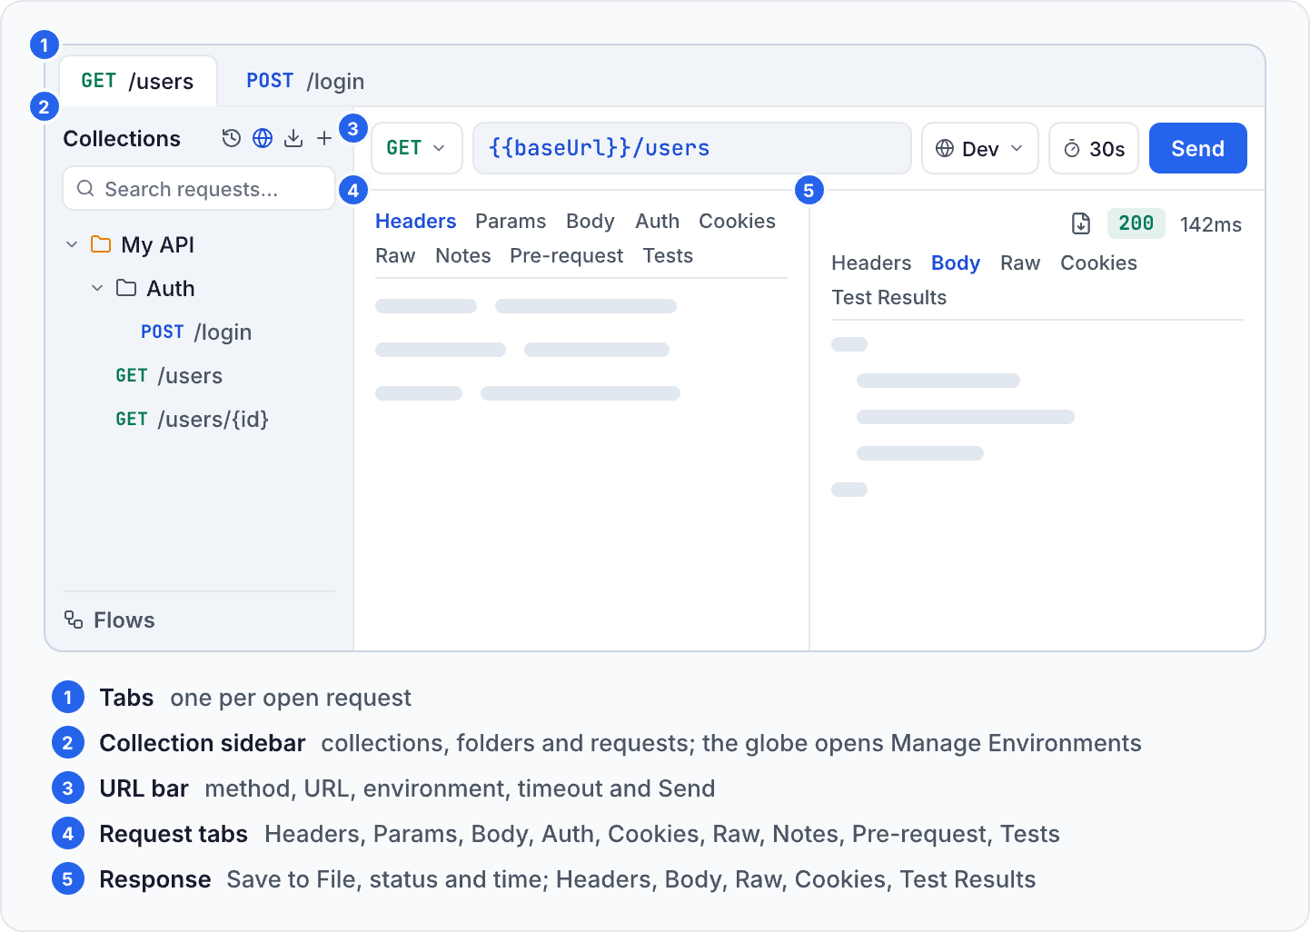Click the My API folder icon

click(101, 244)
